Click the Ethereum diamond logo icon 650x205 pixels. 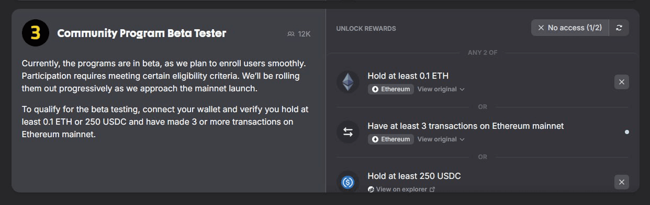(x=348, y=82)
